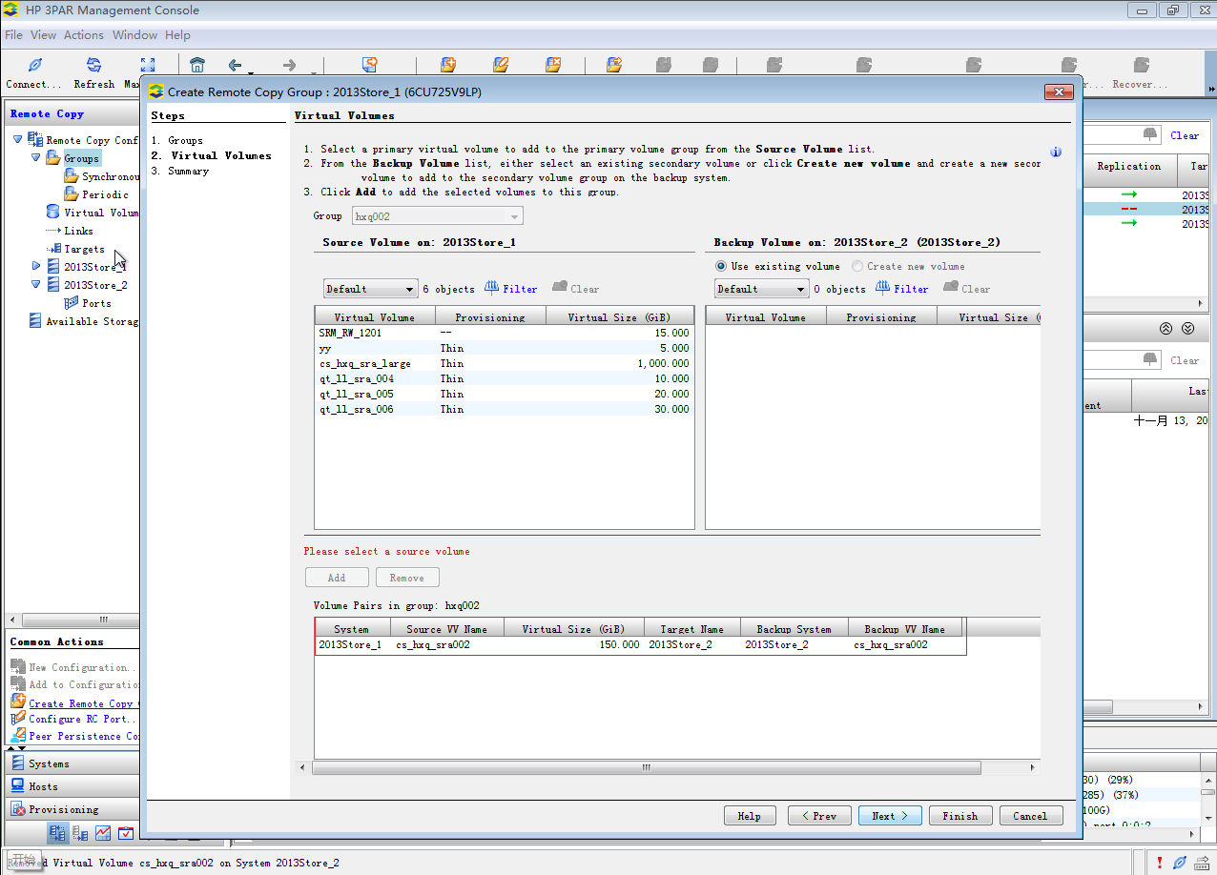Click the Next button in the wizard
1217x875 pixels.
click(x=889, y=815)
